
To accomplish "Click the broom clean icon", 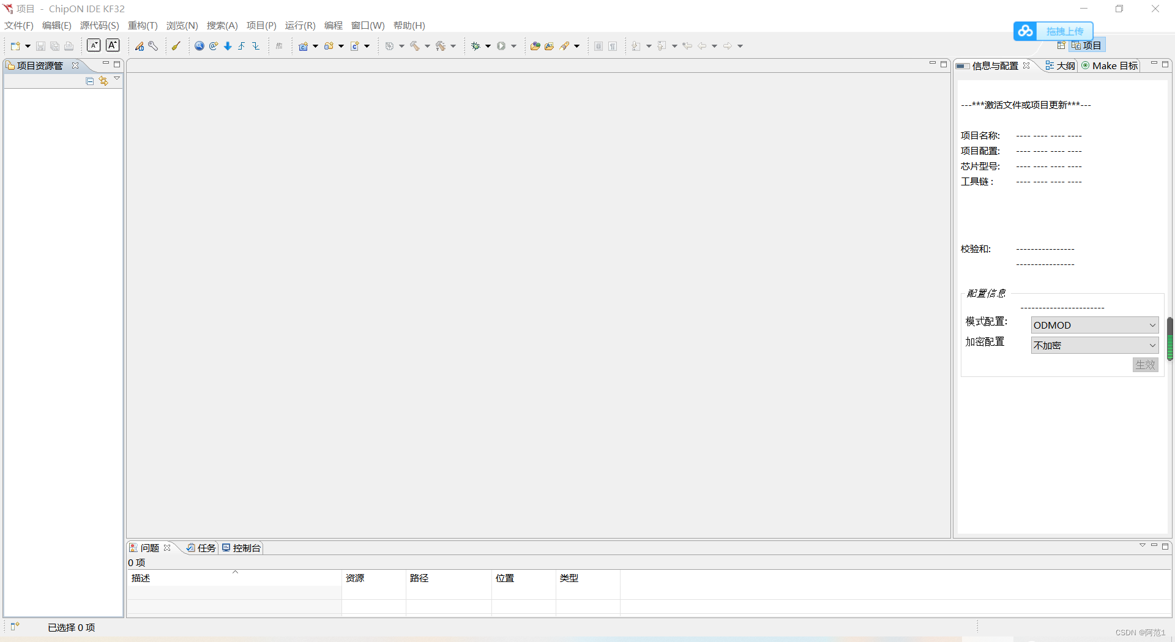I will [176, 46].
